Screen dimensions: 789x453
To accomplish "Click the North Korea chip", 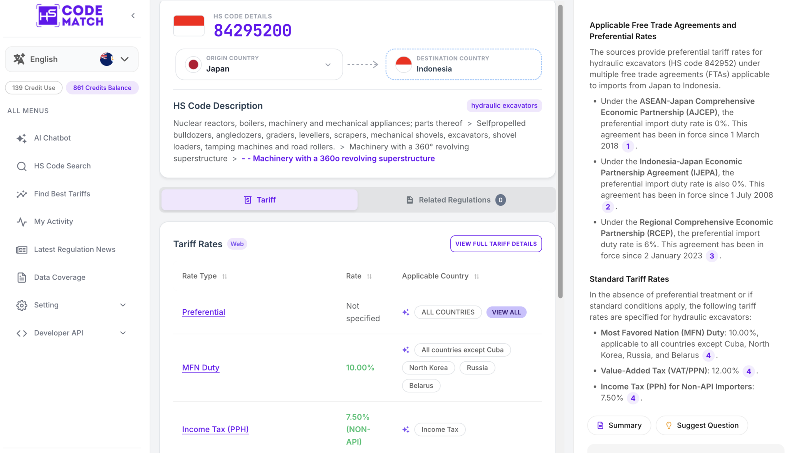I will click(428, 368).
